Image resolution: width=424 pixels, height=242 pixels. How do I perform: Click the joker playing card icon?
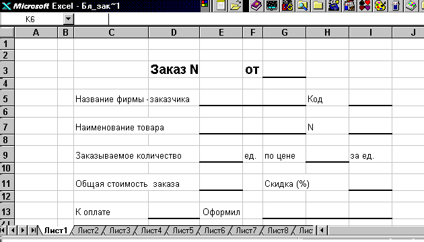coord(349,5)
